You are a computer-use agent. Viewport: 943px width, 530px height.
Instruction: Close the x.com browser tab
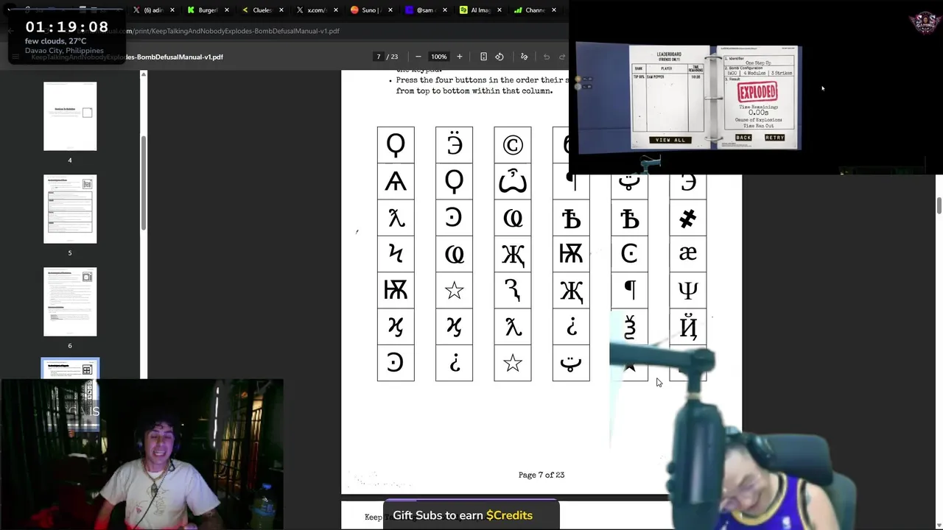(x=336, y=10)
